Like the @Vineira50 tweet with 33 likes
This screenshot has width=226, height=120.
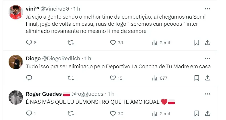pos(113,43)
